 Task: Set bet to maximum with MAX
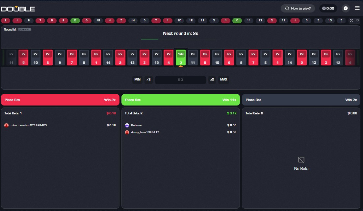click(224, 80)
